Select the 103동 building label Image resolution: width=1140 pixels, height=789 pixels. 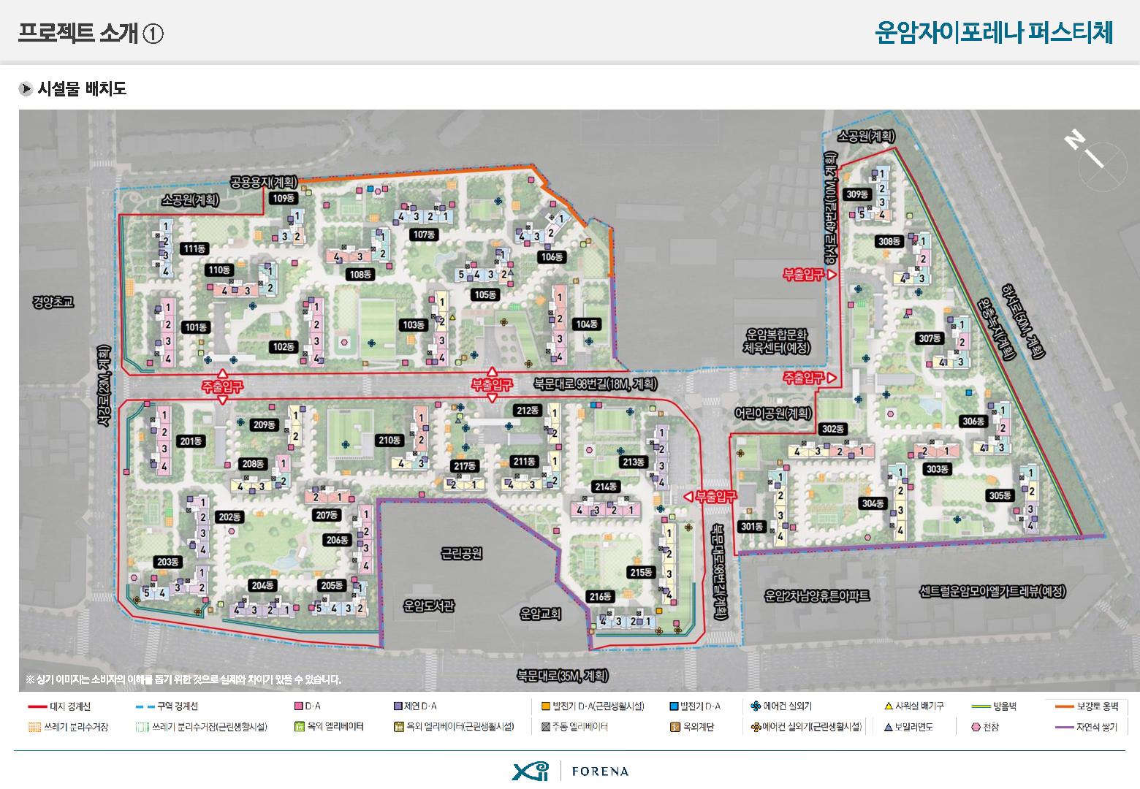click(x=413, y=325)
